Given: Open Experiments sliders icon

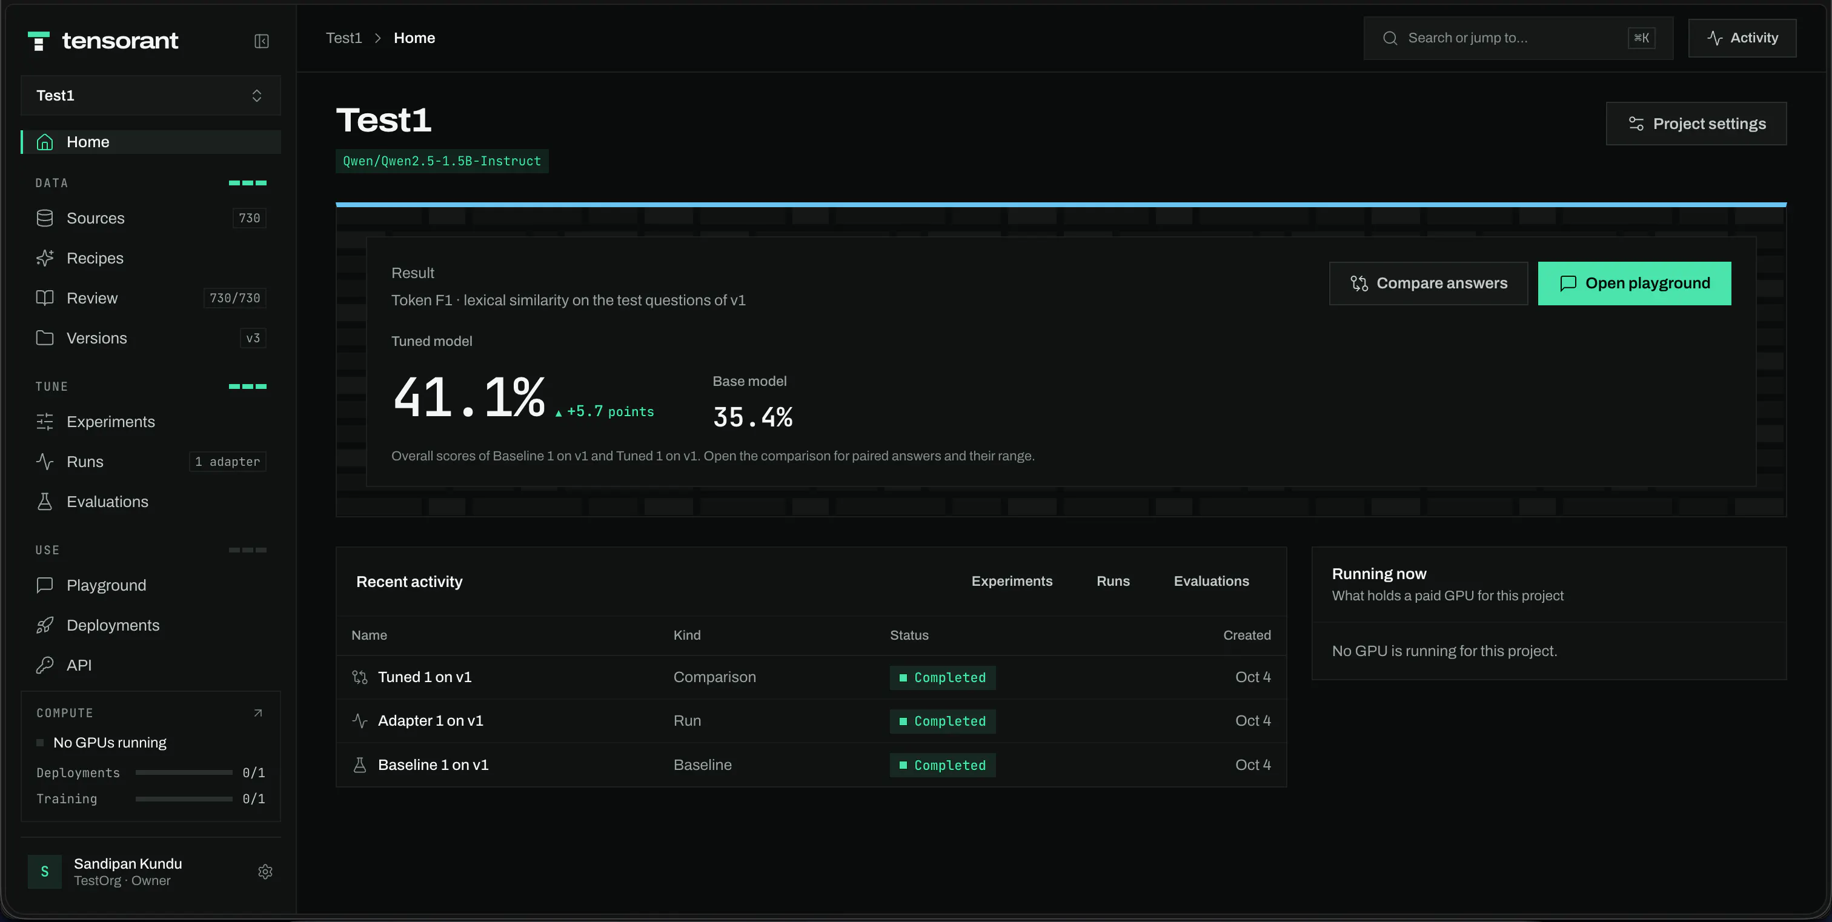Looking at the screenshot, I should coord(45,422).
